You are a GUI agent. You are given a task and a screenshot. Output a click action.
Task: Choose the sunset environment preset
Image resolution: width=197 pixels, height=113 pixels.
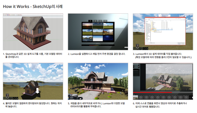coord(87,26)
